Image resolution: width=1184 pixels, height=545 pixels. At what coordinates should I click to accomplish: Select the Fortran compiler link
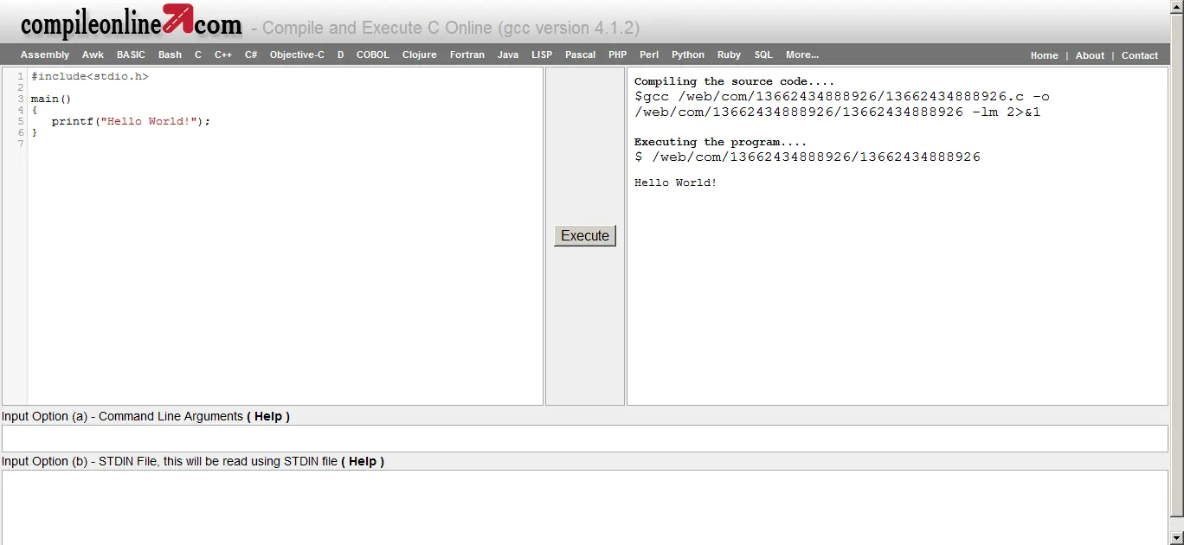[467, 54]
